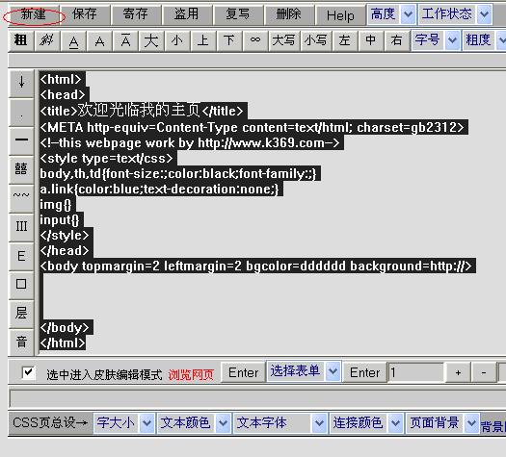Click the 层 layer sidebar icon
The width and height of the screenshot is (506, 457).
coord(21,314)
